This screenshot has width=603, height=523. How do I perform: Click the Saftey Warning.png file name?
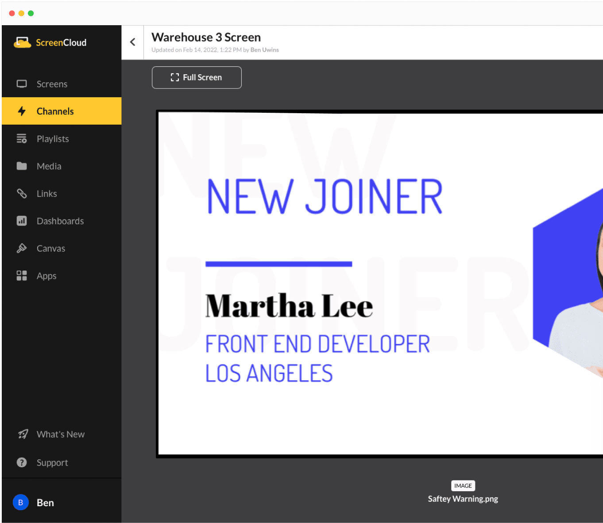pyautogui.click(x=463, y=499)
